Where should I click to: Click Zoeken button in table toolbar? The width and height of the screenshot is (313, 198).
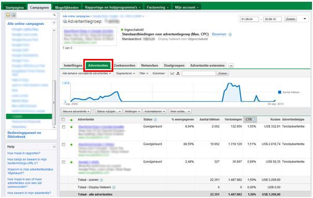click(x=222, y=73)
